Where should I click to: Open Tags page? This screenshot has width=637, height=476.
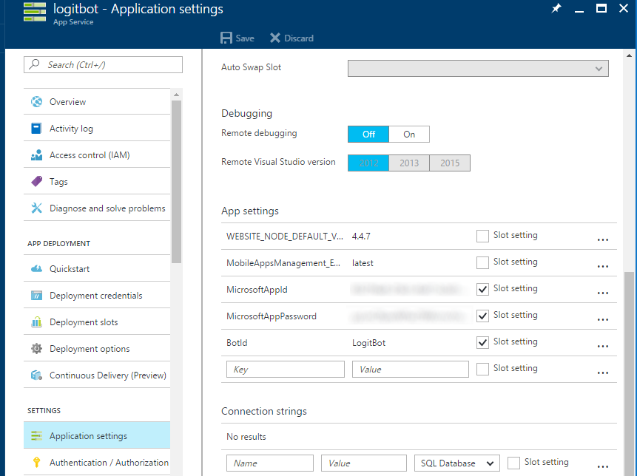(97, 181)
